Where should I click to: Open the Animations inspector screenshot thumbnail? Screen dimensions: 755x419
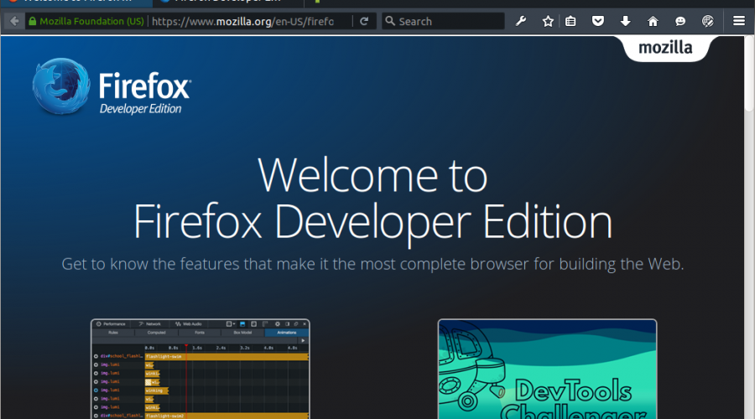click(x=200, y=369)
